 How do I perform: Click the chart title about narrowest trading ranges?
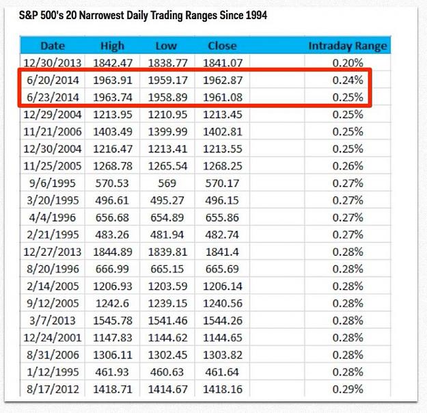point(143,15)
